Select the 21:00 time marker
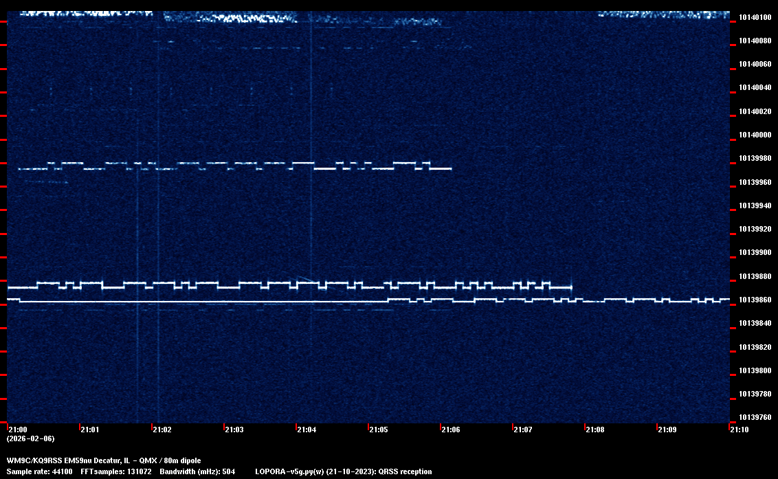This screenshot has width=778, height=479. pos(18,430)
